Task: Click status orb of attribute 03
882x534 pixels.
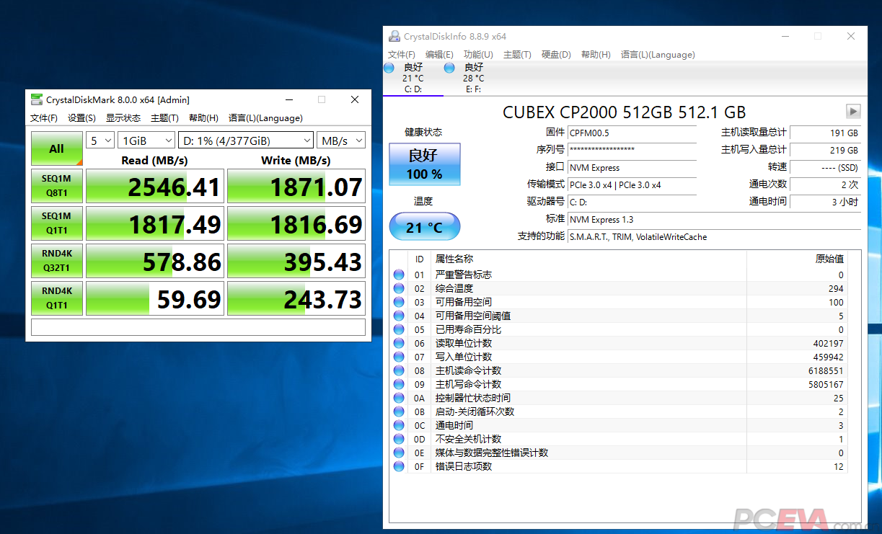Action: (399, 302)
